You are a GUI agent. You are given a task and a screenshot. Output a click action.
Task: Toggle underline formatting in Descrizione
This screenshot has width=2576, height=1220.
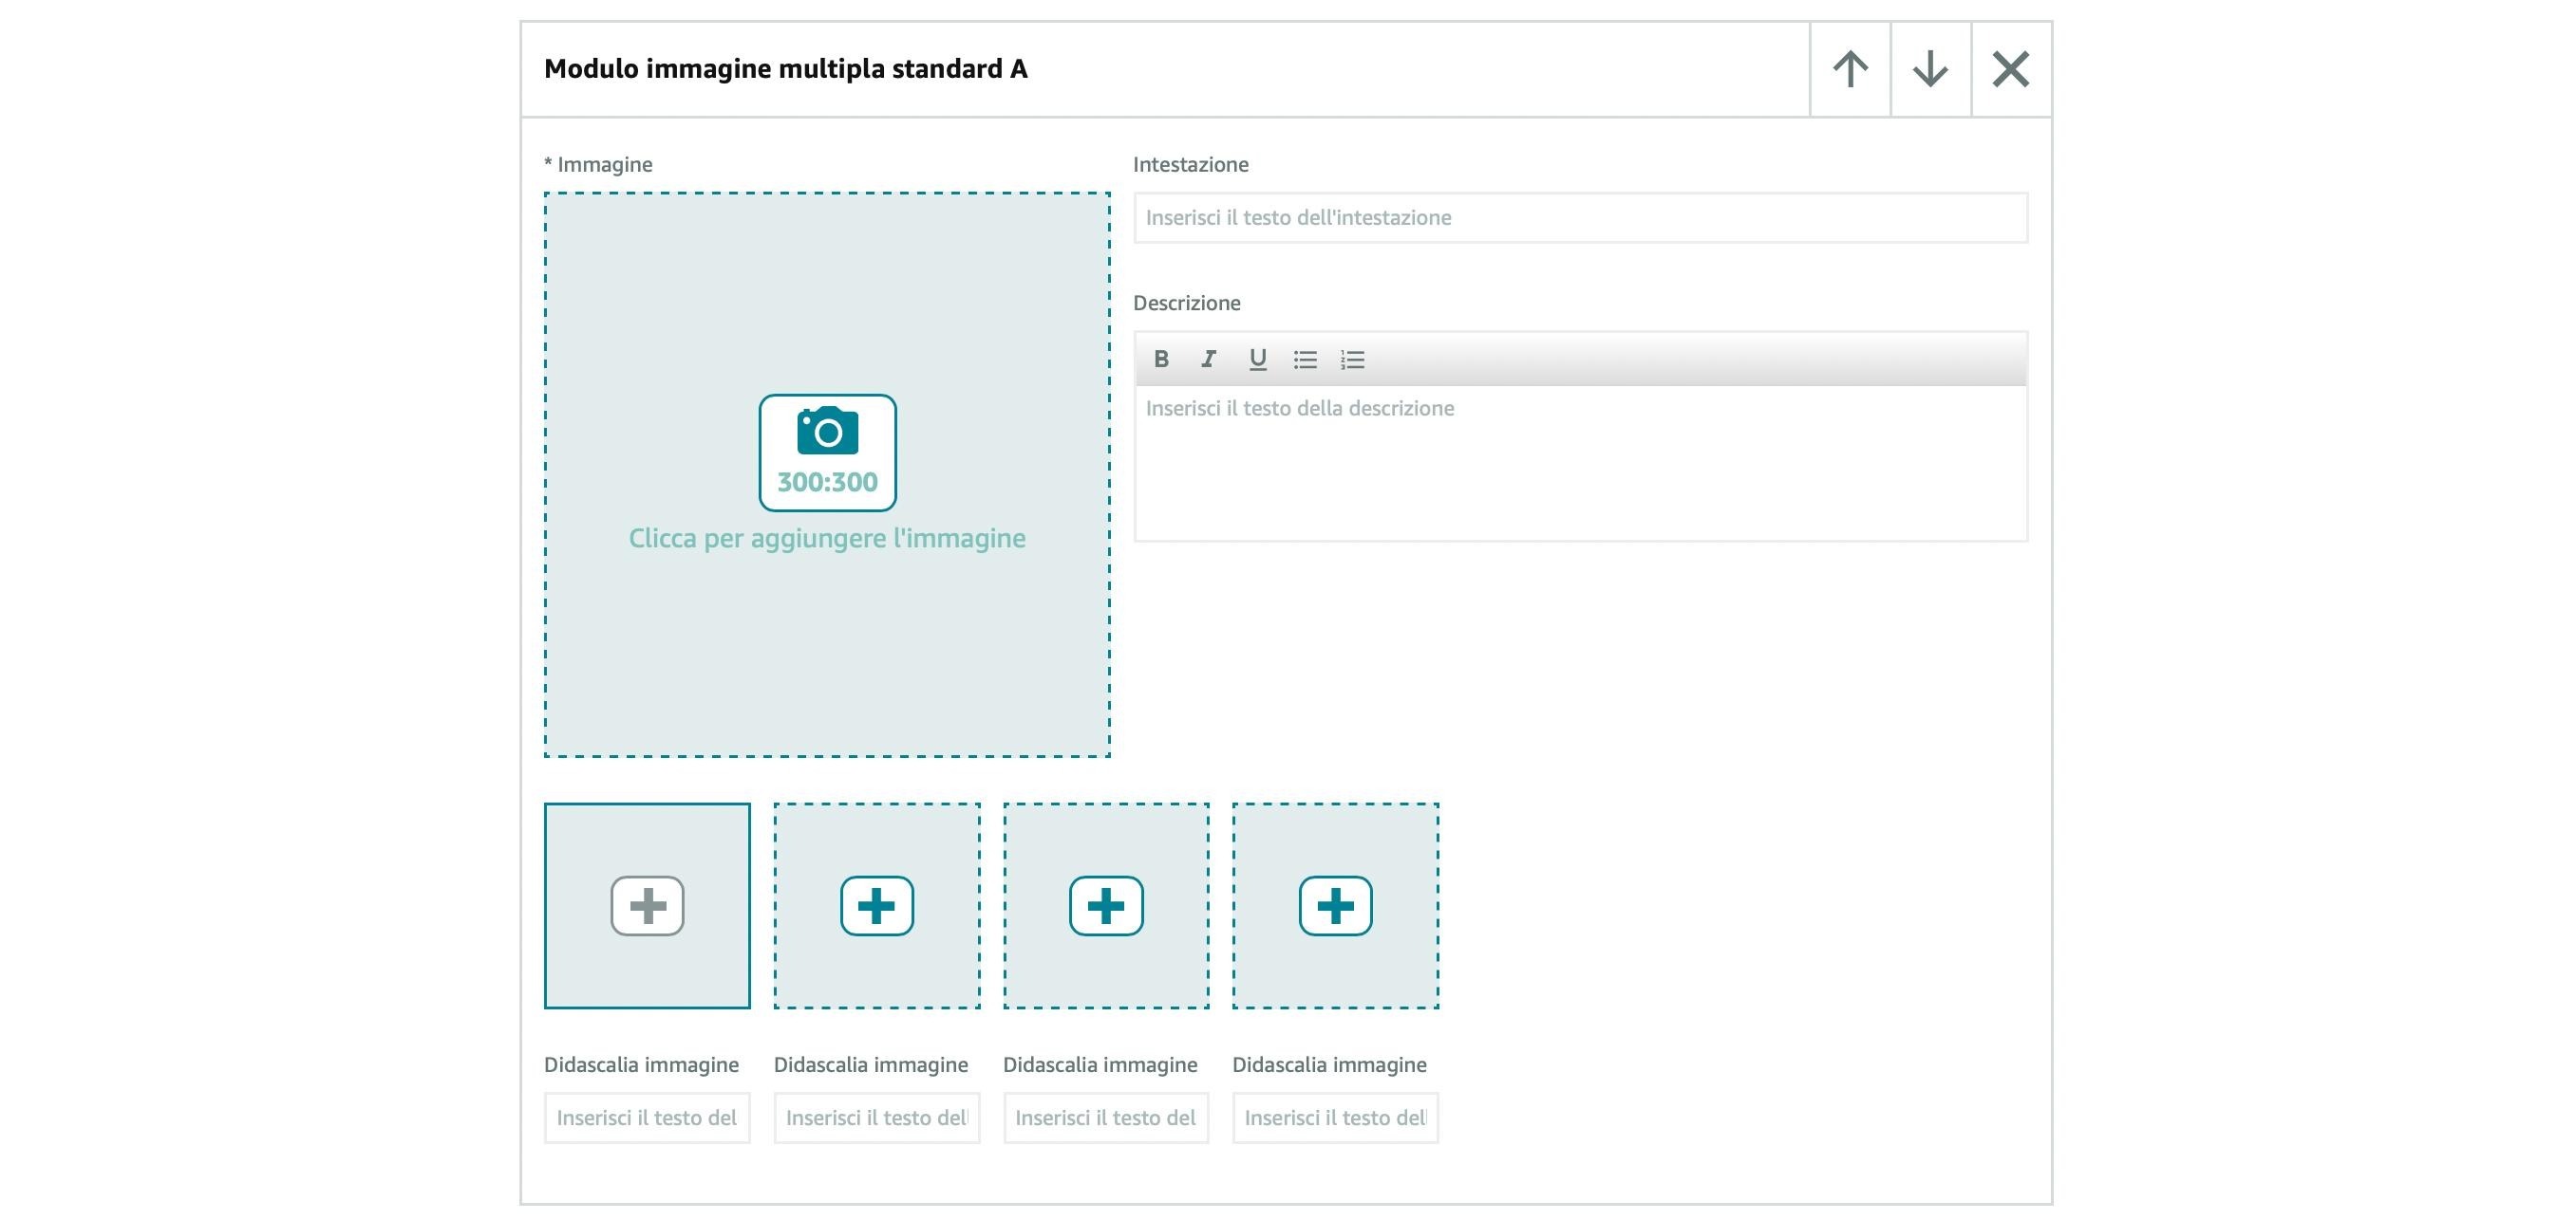(x=1257, y=359)
